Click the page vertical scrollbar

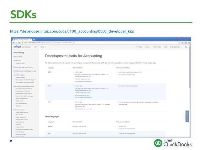pos(190,67)
